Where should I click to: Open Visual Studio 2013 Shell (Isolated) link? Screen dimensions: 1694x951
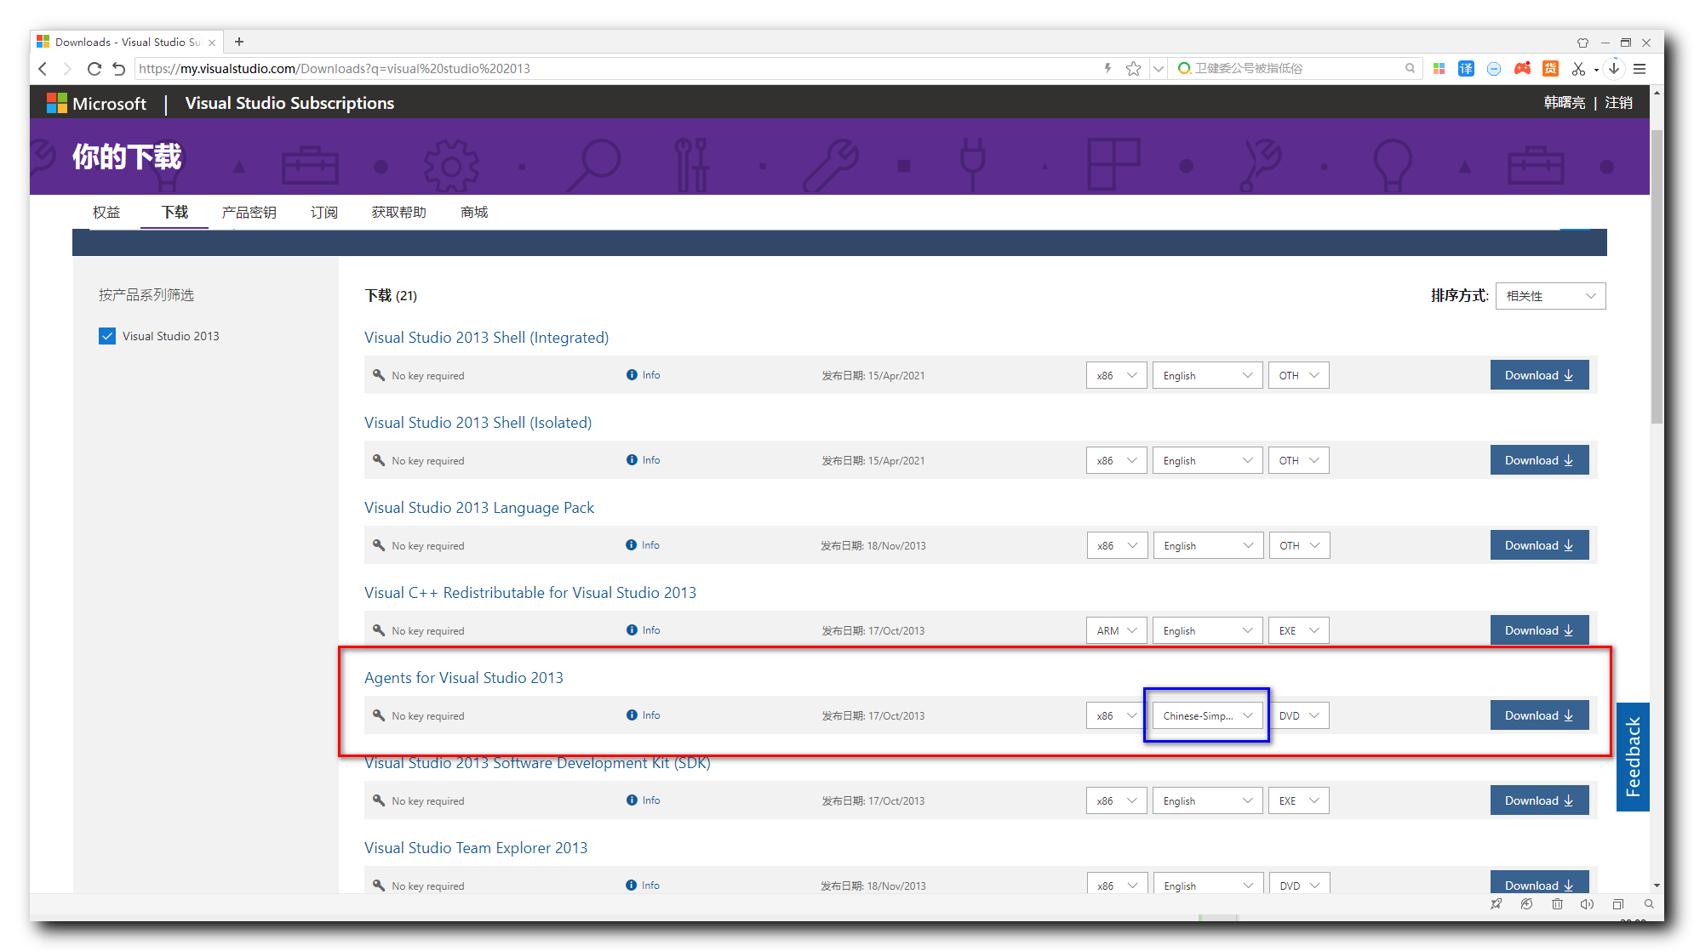point(478,423)
